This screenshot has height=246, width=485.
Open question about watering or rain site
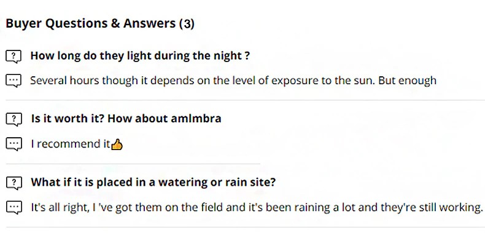click(x=153, y=183)
